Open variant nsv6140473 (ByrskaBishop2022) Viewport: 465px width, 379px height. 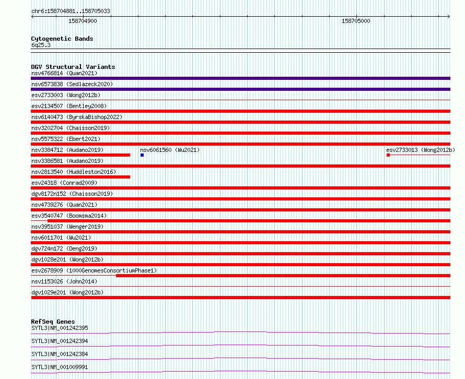tap(77, 117)
